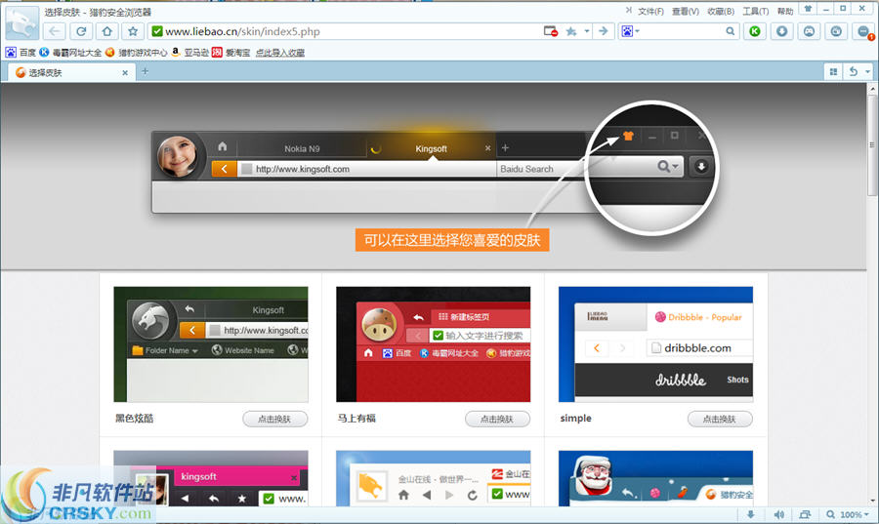The image size is (879, 524).
Task: Collapse the menu bar with the small arrow toggle
Action: click(628, 10)
